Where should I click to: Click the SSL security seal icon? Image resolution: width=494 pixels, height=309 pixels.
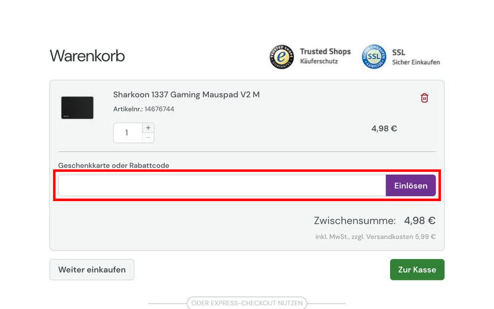click(374, 57)
